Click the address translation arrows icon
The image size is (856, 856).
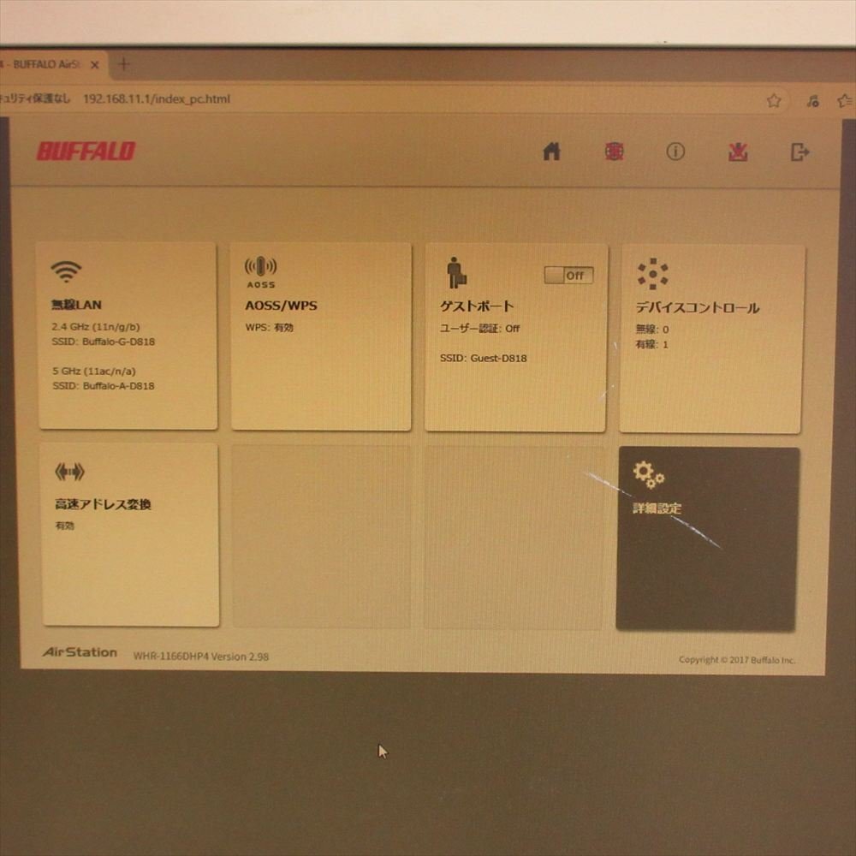[x=69, y=472]
